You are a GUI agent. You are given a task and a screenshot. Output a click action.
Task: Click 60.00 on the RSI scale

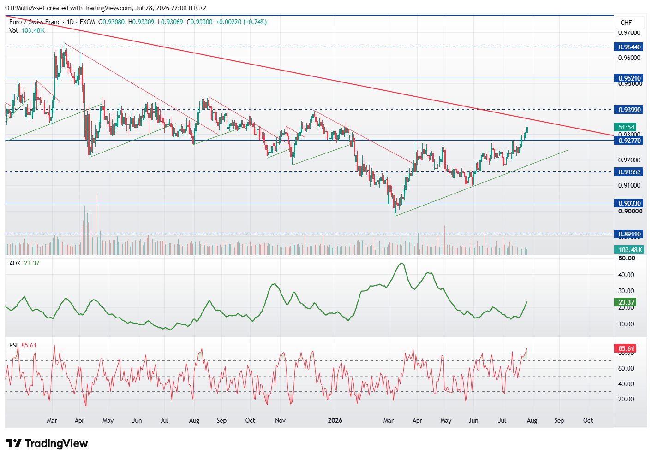(626, 368)
